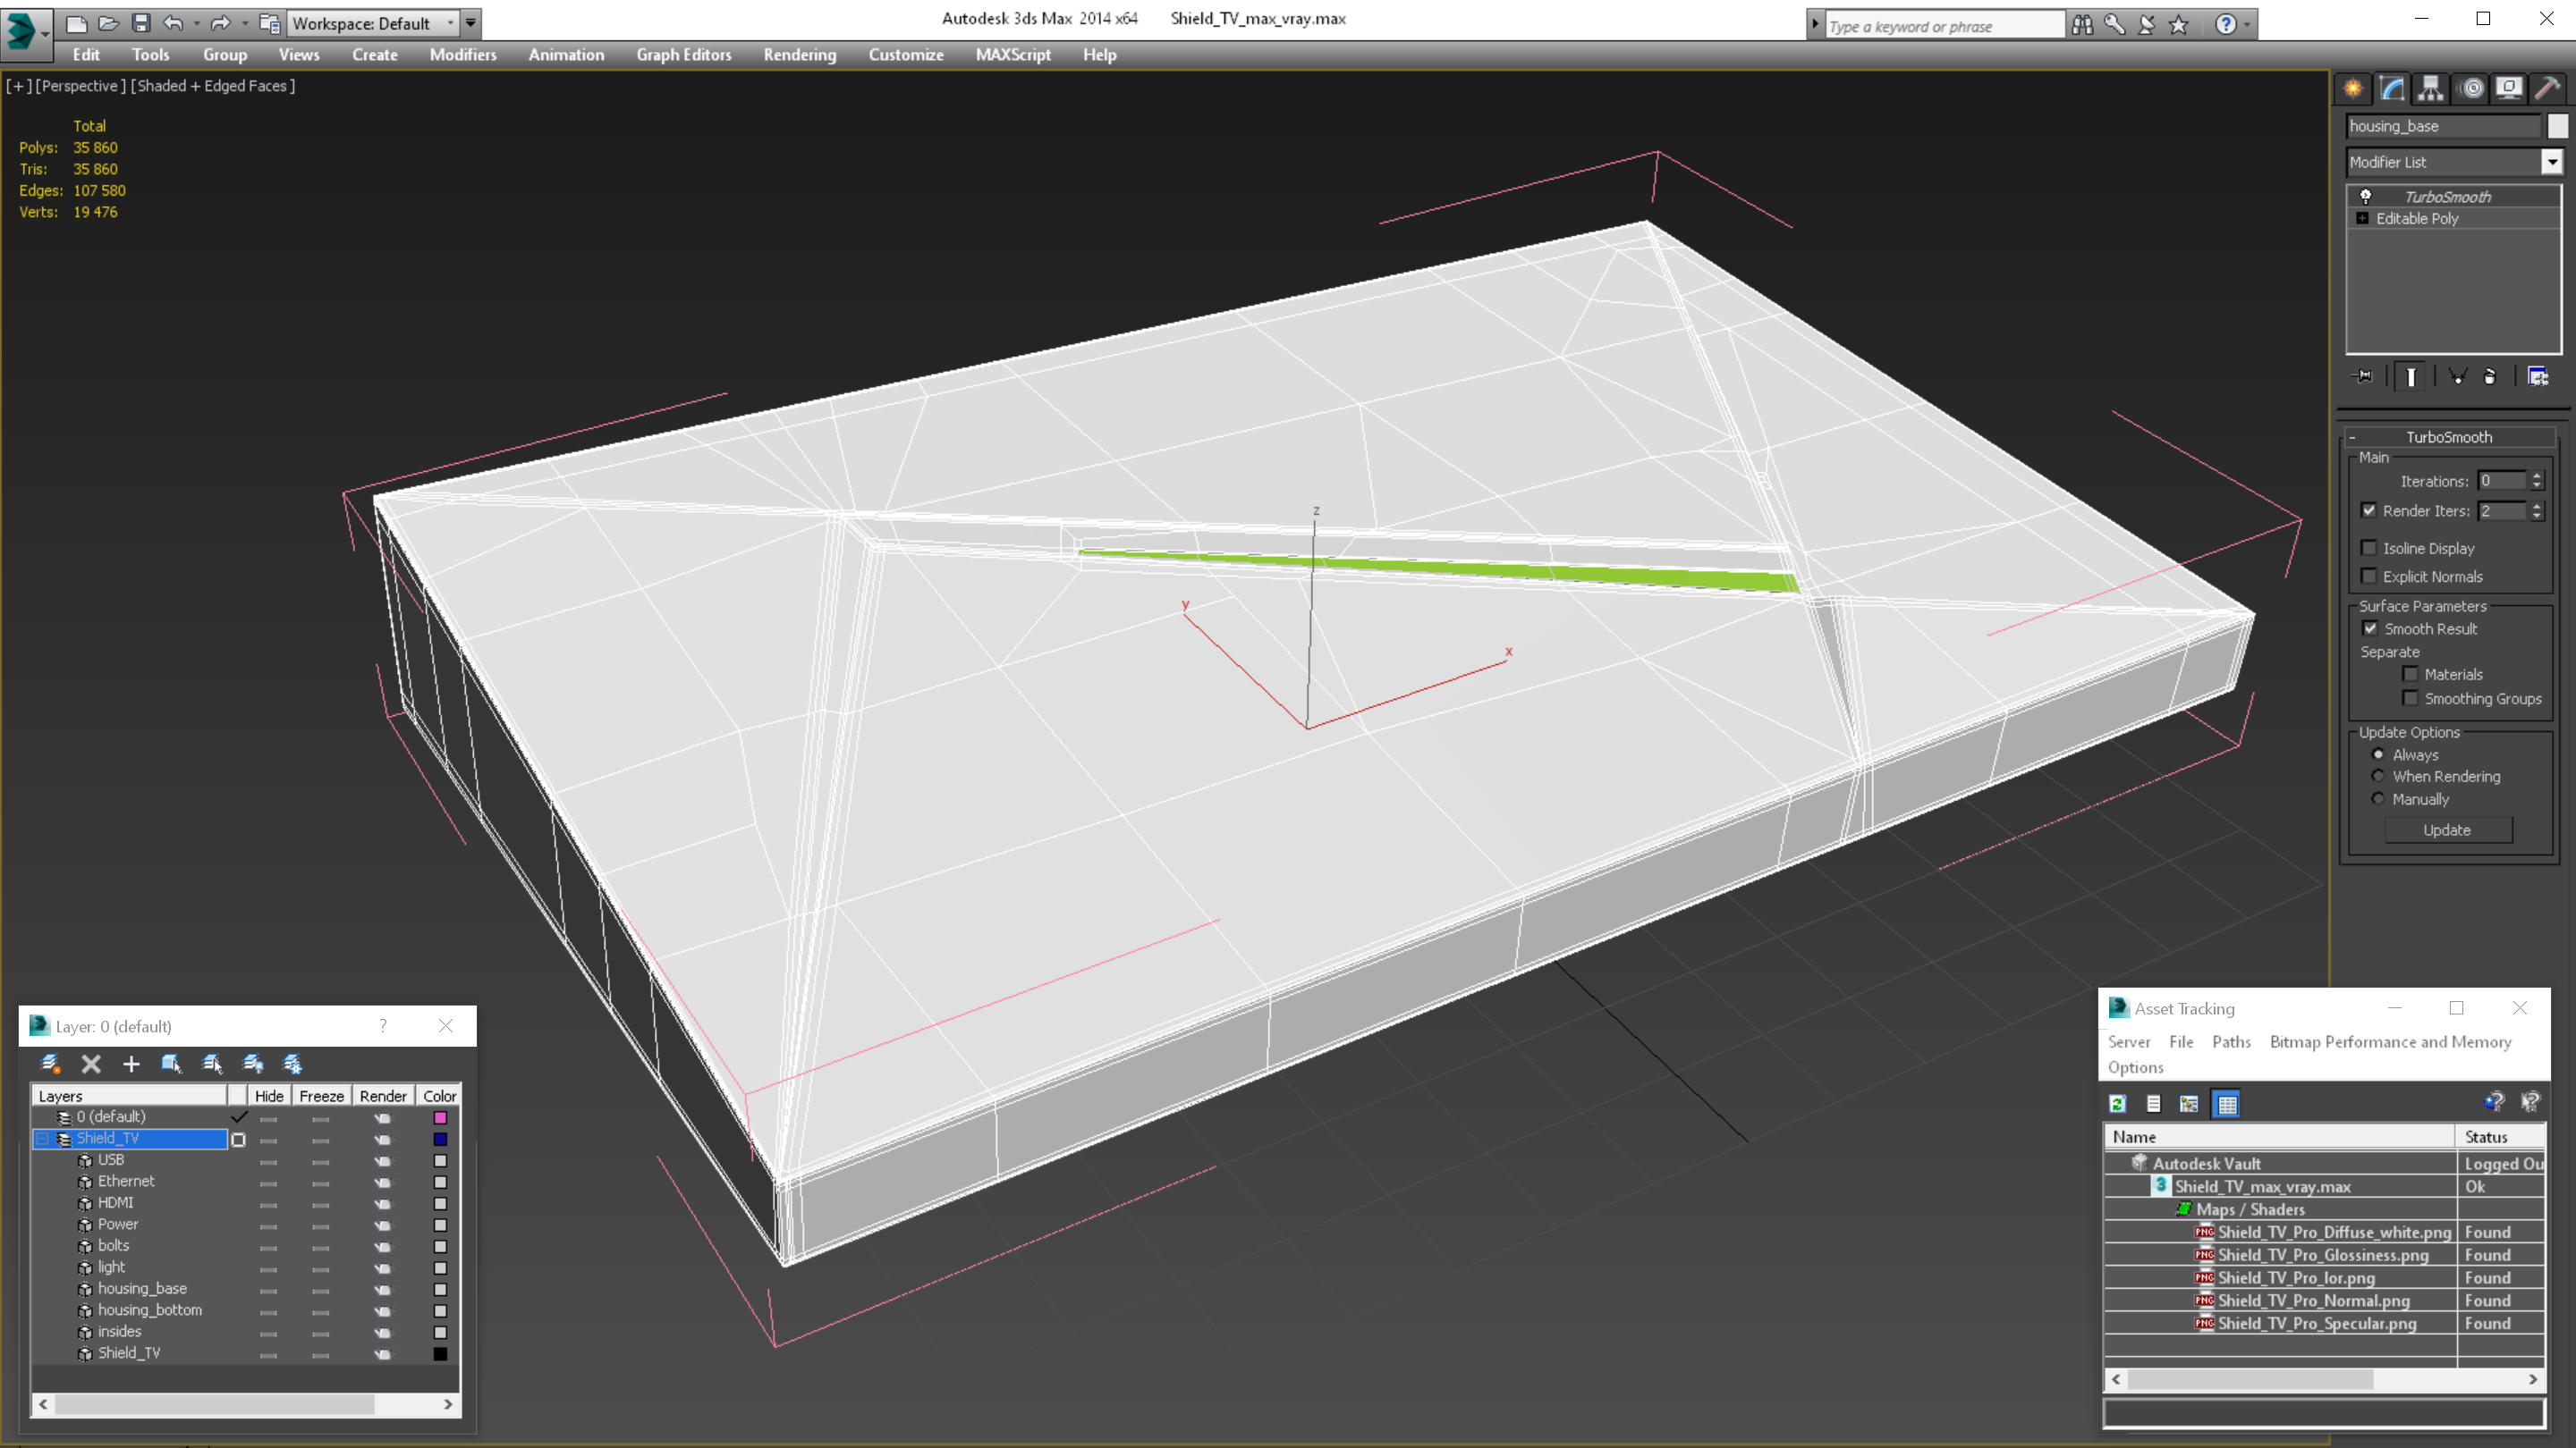Enable the Isoline Display checkbox
Viewport: 2576px width, 1448px height.
click(x=2369, y=548)
